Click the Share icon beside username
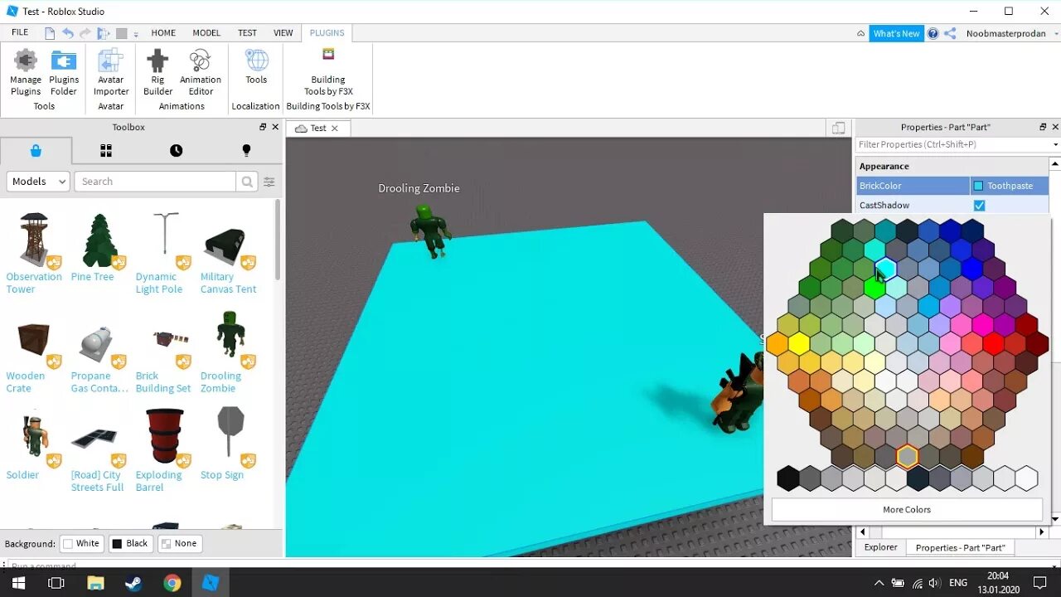The image size is (1061, 597). (x=950, y=33)
